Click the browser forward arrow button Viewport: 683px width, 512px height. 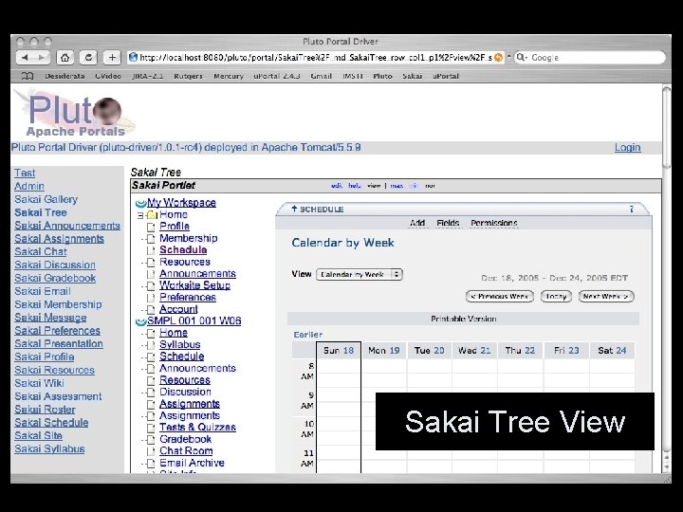click(x=42, y=57)
